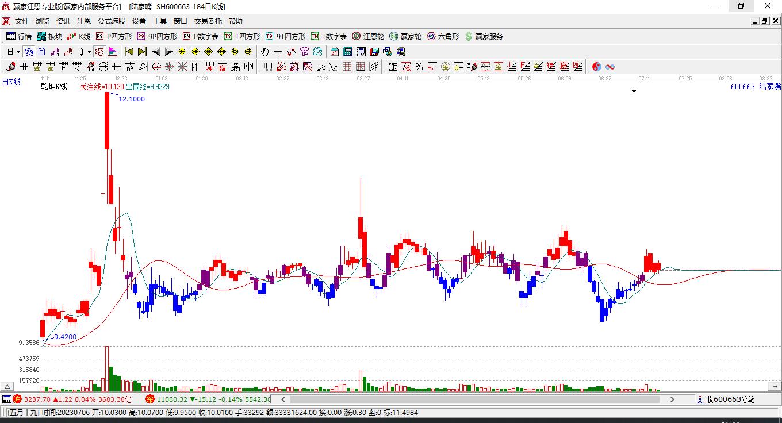The width and height of the screenshot is (782, 423).
Task: Click right arrow of the horizontal scrollbar
Action: pos(672,399)
